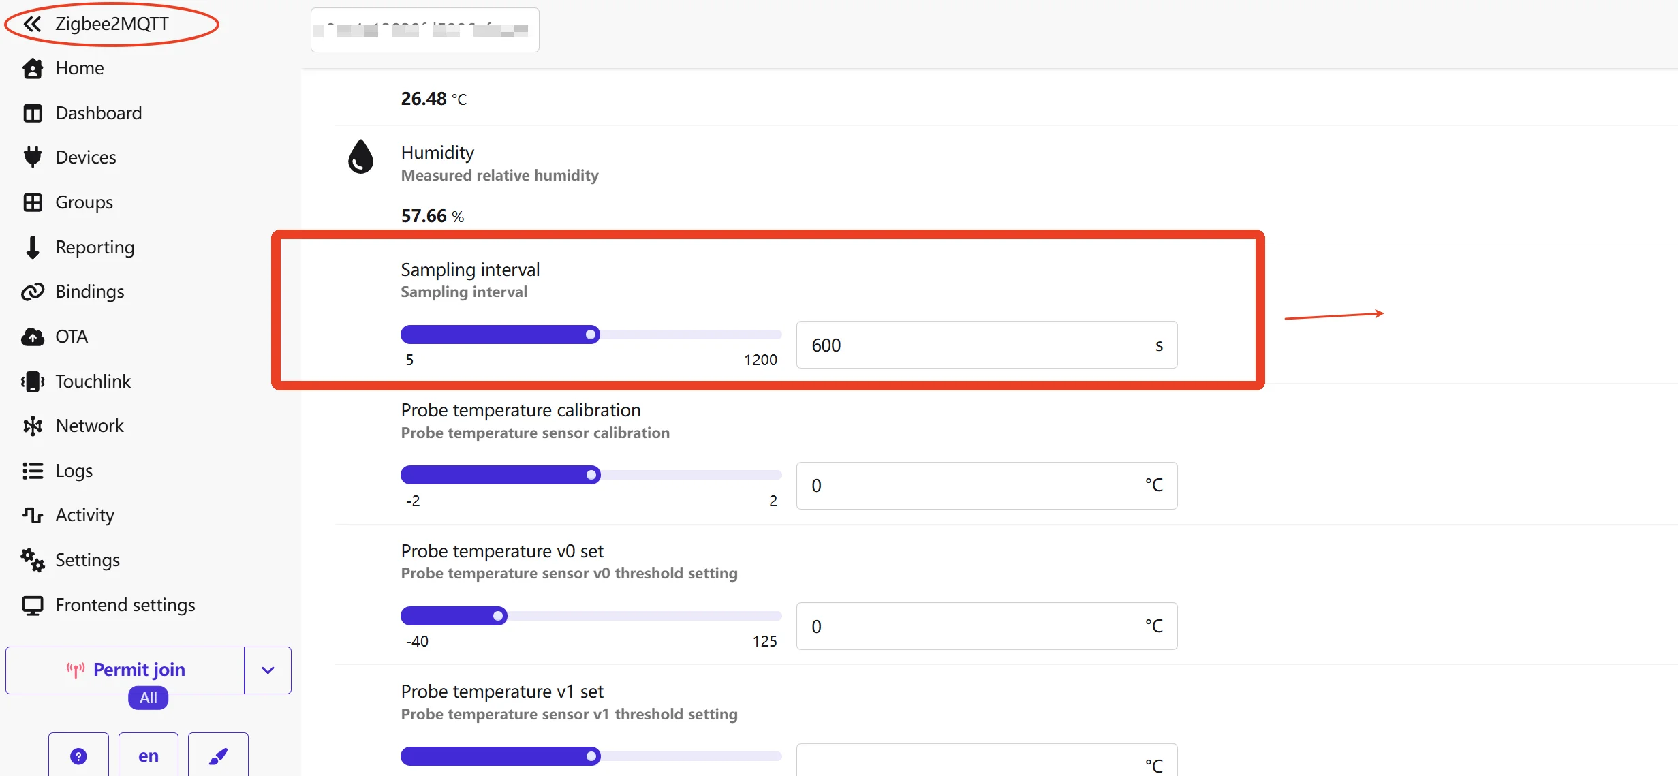Click Sampling interval value field 600
The image size is (1678, 776).
click(986, 345)
